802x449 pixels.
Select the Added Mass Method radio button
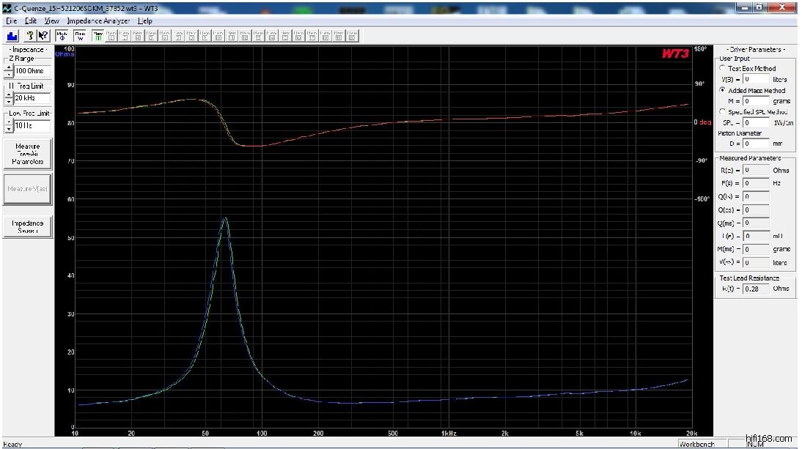pos(723,90)
